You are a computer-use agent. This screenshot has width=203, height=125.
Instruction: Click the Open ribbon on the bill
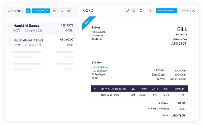tap(87, 22)
